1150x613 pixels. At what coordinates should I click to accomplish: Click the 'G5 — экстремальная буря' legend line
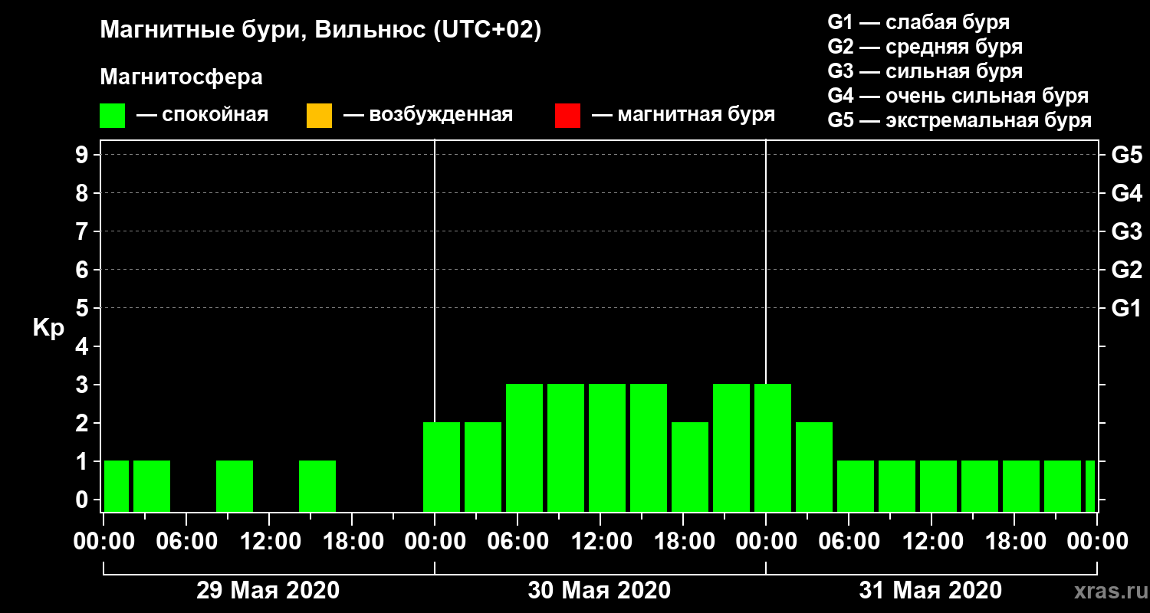point(960,120)
